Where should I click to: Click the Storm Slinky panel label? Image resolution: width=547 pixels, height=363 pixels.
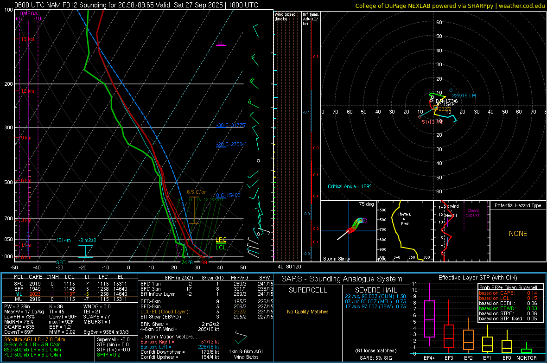[x=337, y=259]
